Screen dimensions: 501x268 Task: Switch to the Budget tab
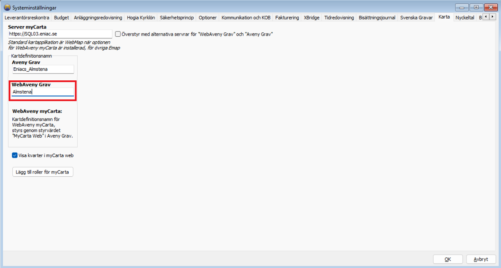pyautogui.click(x=61, y=18)
